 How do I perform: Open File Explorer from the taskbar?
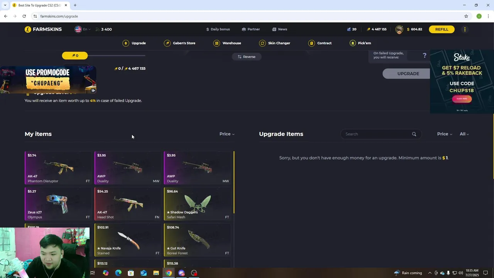(156, 273)
